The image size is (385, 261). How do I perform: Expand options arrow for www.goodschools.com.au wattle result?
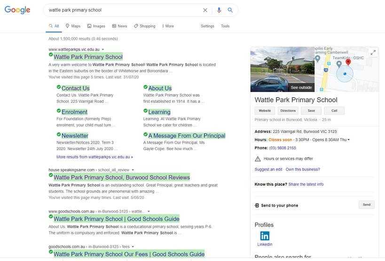coord(149,211)
